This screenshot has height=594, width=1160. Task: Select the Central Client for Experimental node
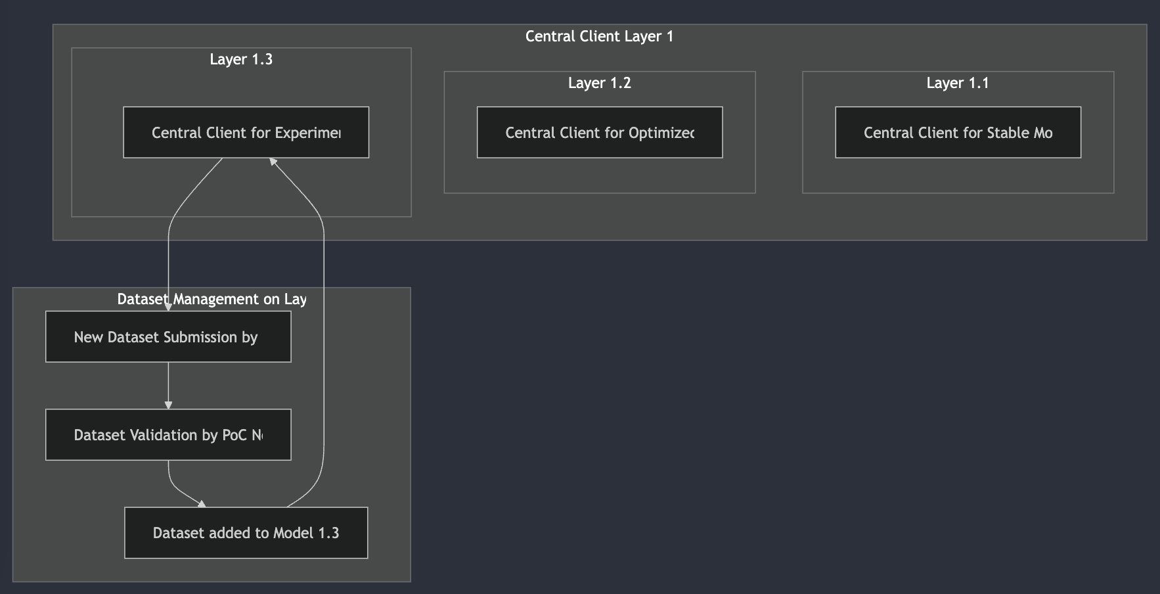pyautogui.click(x=246, y=132)
